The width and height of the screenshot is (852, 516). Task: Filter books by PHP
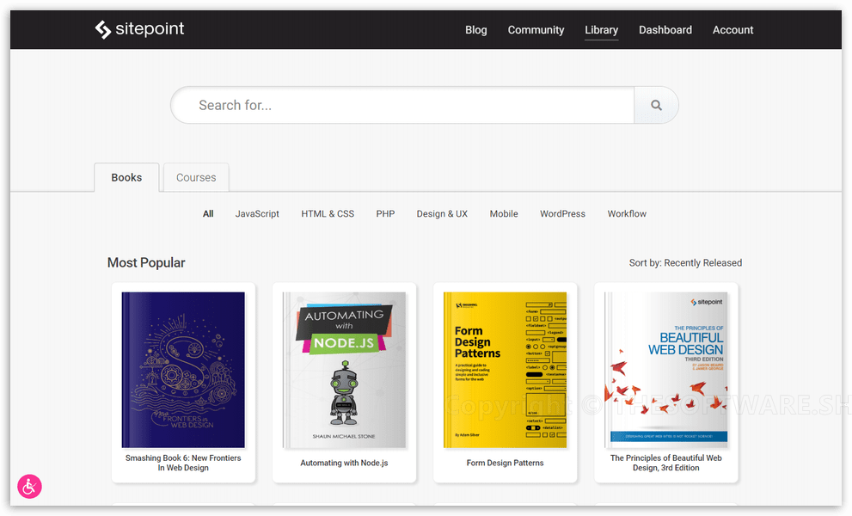click(385, 213)
